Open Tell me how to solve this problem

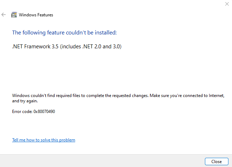click(43, 140)
